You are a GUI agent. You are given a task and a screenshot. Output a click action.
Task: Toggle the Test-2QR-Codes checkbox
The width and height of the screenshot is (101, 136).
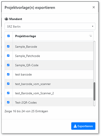8,102
